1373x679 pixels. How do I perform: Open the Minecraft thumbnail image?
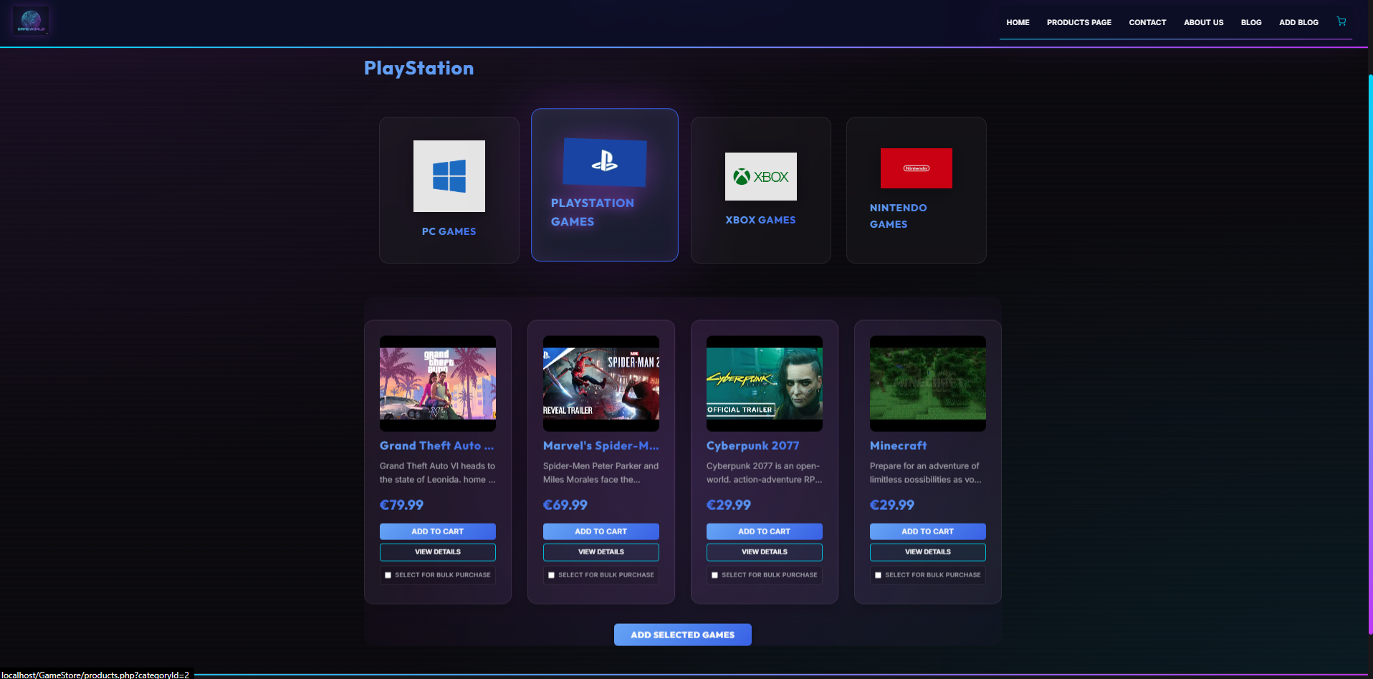[928, 384]
